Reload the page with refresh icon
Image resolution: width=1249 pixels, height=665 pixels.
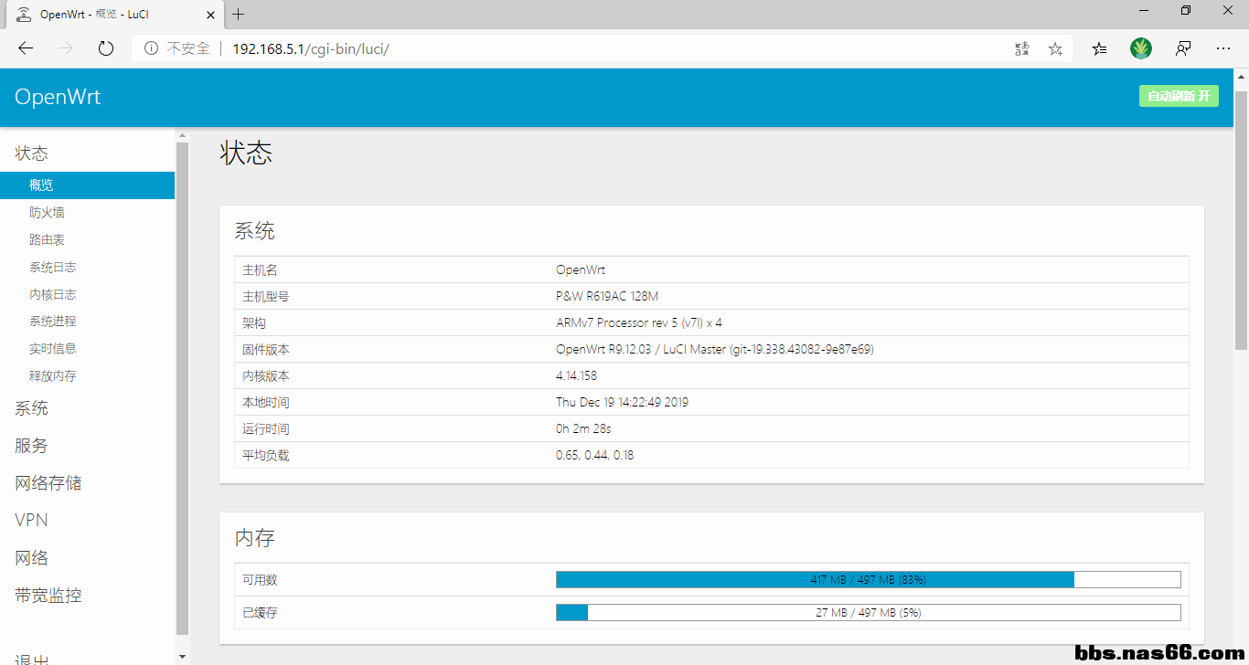point(106,48)
